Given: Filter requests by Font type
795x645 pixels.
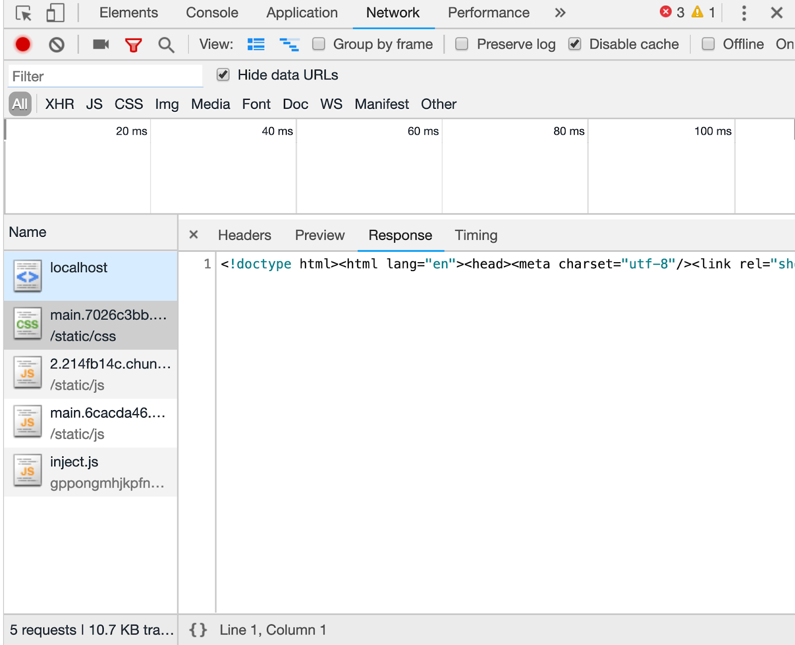Looking at the screenshot, I should (256, 104).
